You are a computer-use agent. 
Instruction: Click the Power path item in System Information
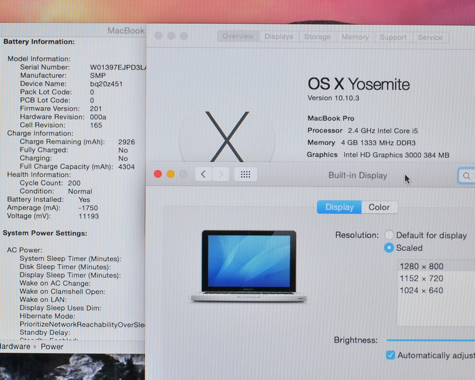[x=52, y=346]
